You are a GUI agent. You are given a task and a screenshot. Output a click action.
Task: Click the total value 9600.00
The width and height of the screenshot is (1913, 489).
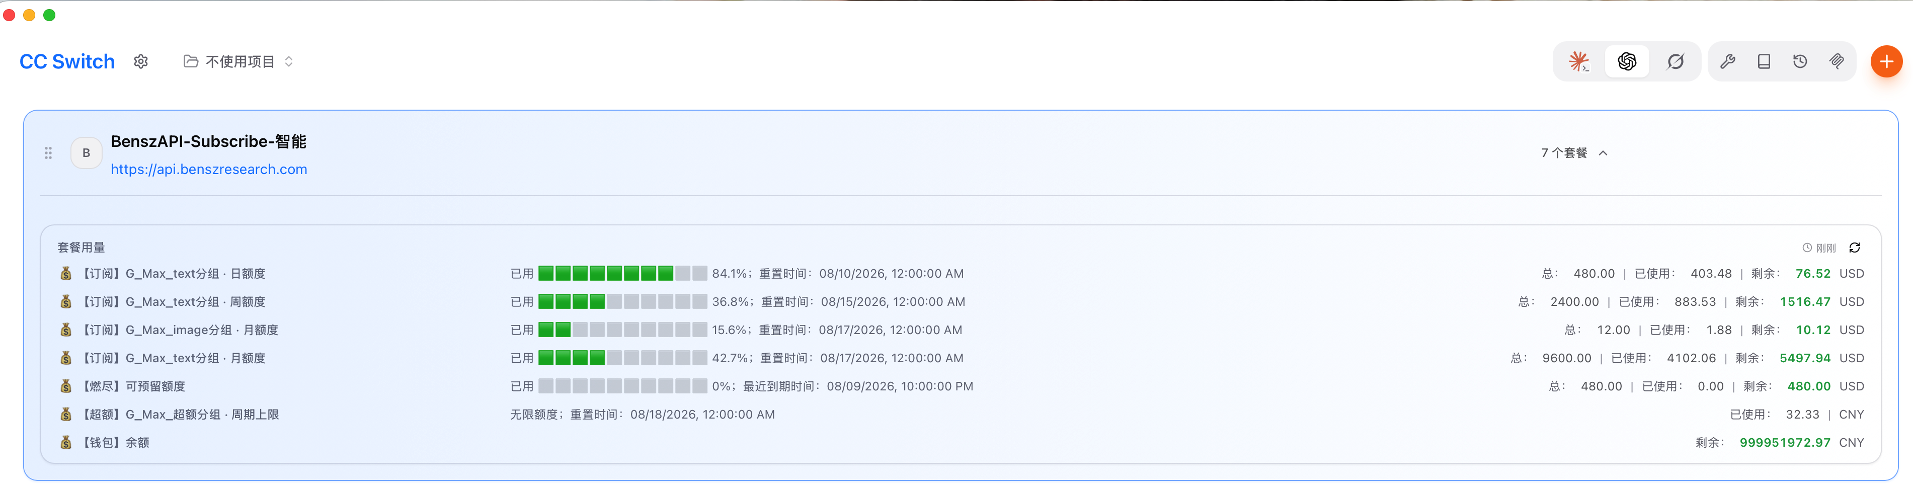coord(1566,358)
